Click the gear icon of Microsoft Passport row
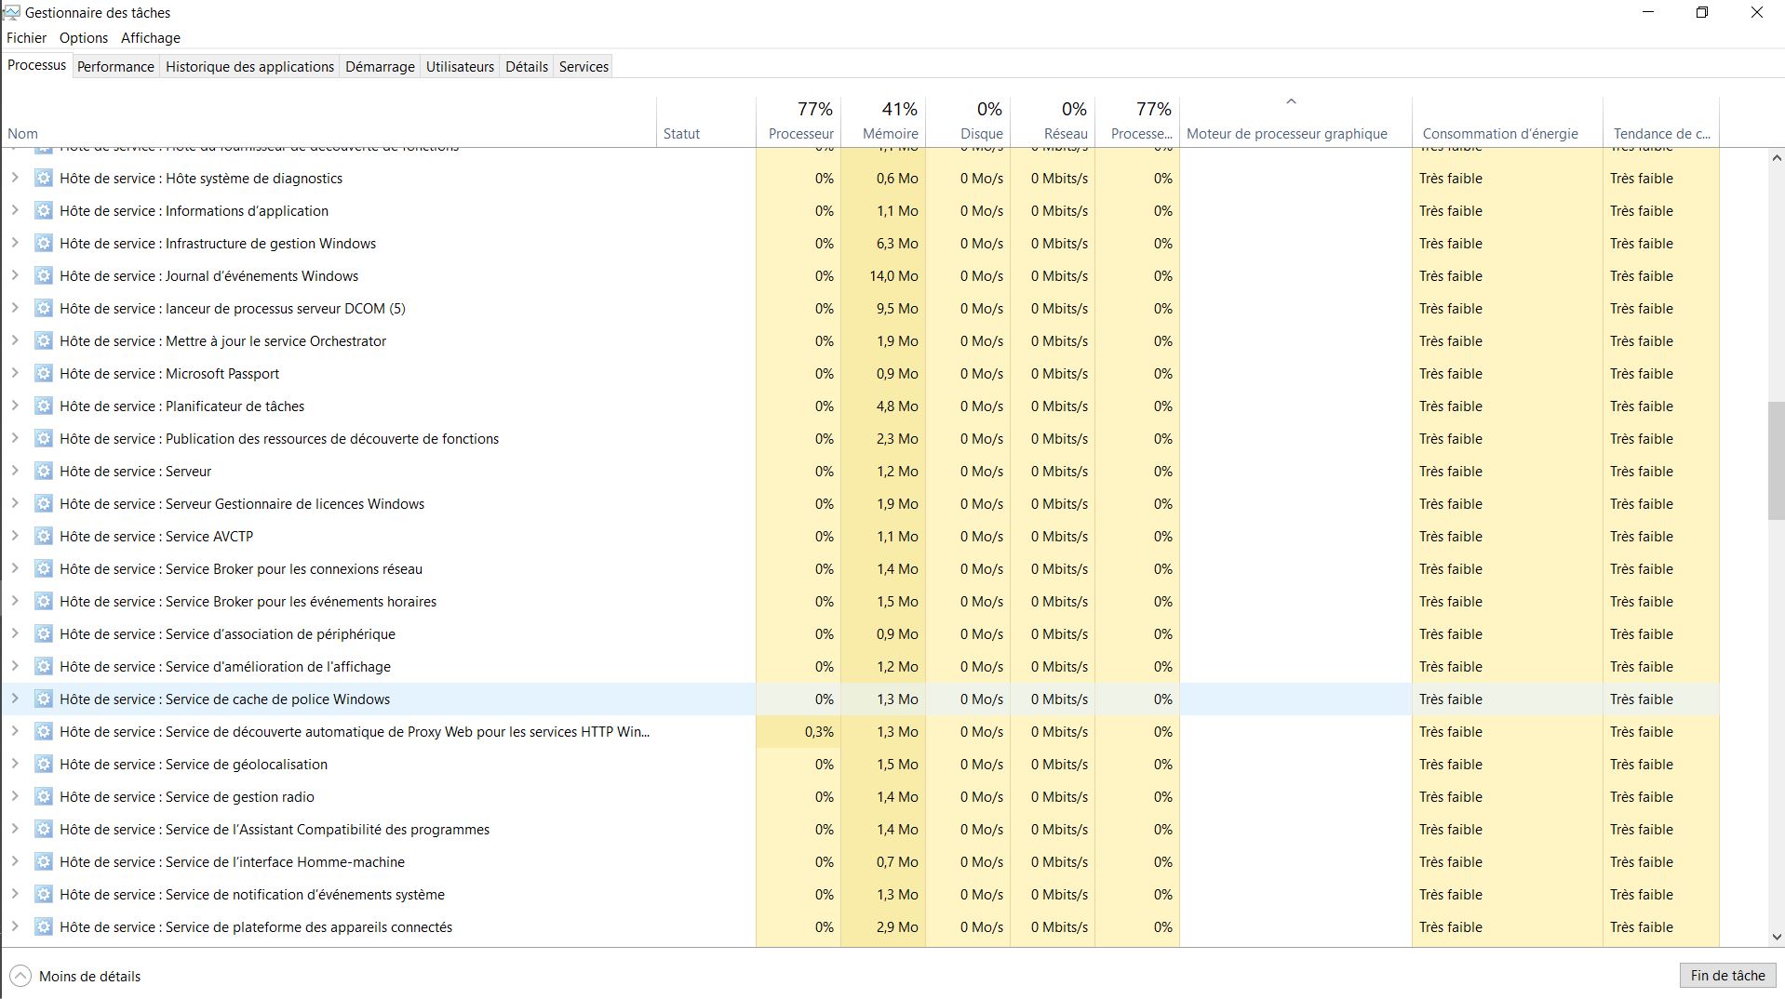 (43, 374)
